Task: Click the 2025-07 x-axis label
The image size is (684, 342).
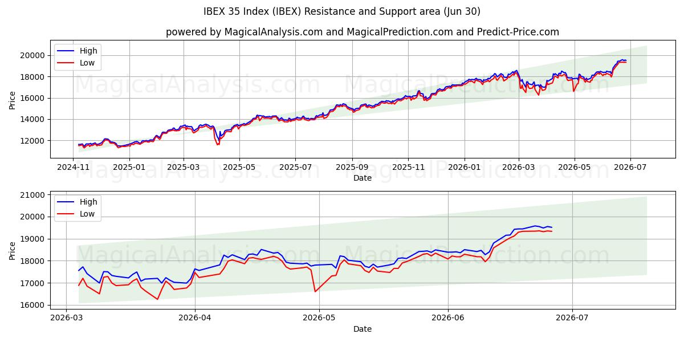Action: pos(295,167)
